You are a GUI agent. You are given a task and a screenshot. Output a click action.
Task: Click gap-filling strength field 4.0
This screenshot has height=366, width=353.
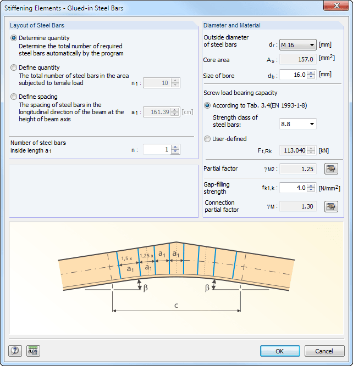pyautogui.click(x=294, y=188)
